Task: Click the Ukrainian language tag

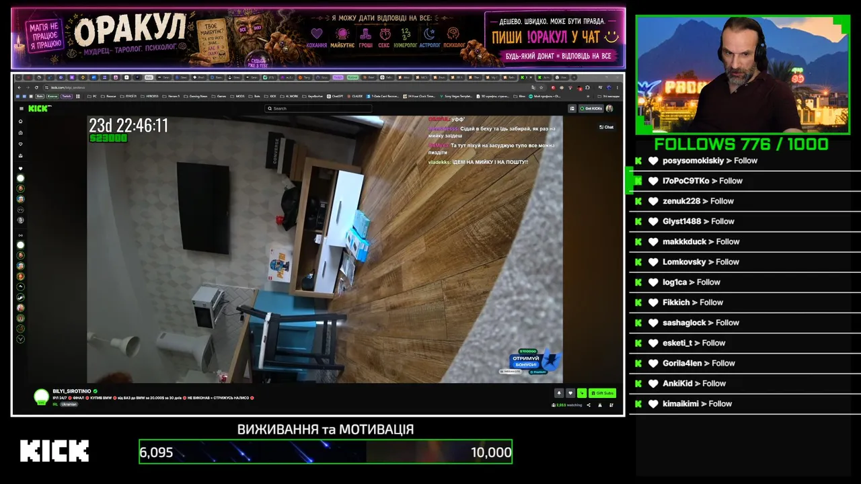Action: pyautogui.click(x=69, y=404)
